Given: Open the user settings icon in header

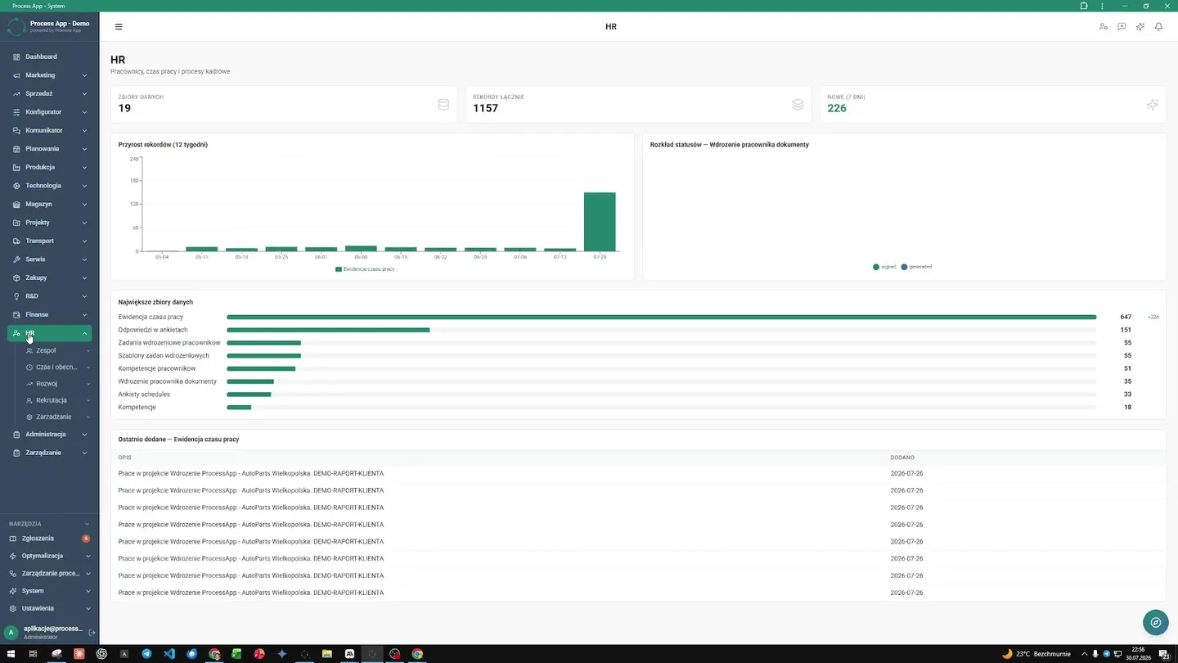Looking at the screenshot, I should click(x=1103, y=27).
